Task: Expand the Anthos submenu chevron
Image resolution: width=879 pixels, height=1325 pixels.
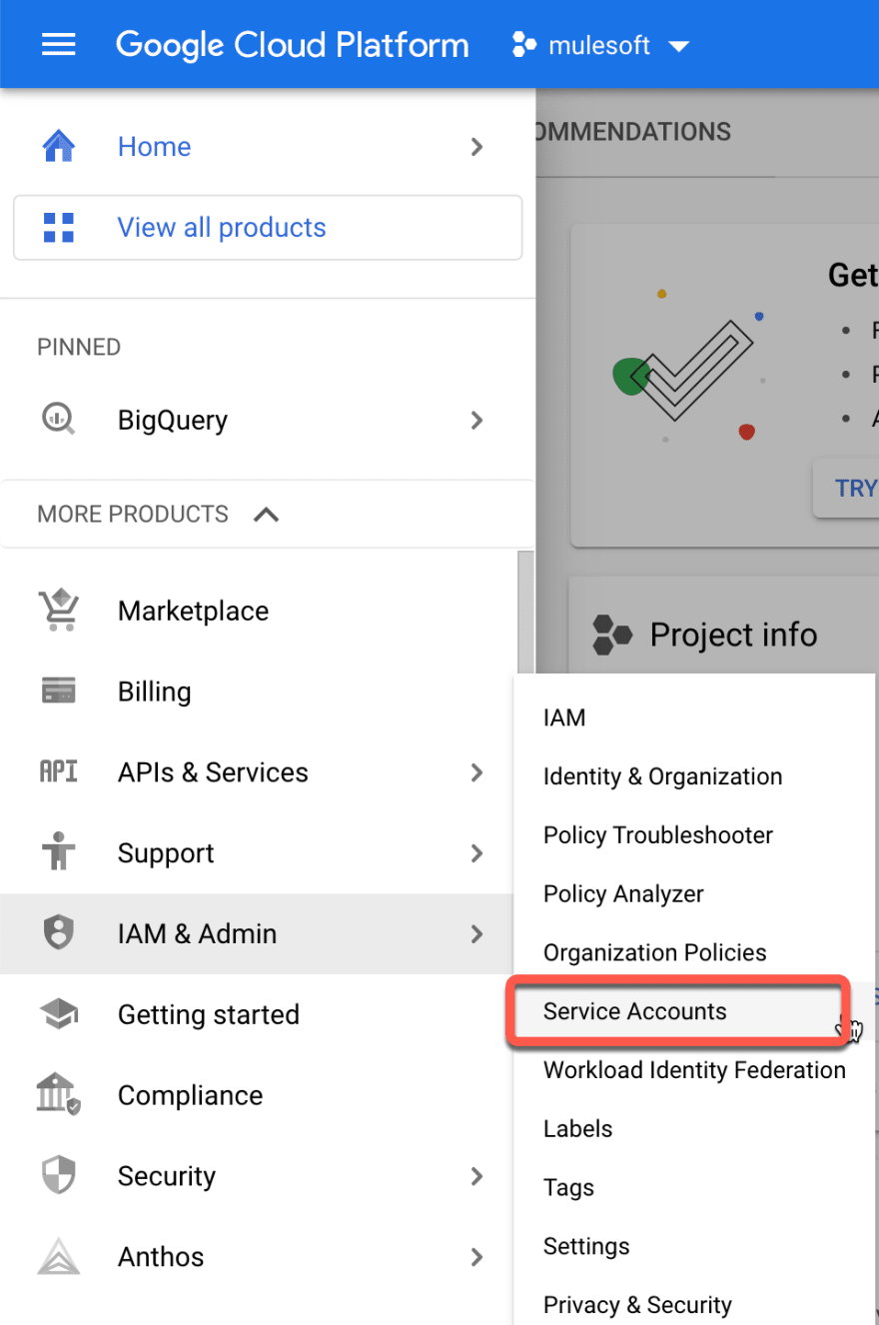Action: click(476, 1257)
